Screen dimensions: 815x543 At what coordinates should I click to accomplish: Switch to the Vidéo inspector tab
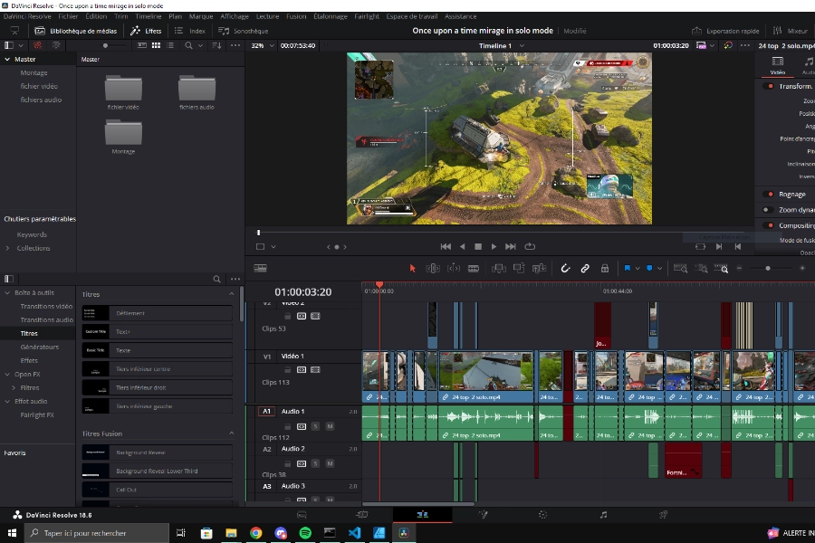point(778,65)
